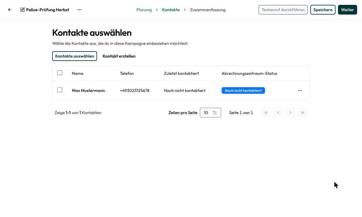Check the box for Max Mustermann
Screen dimensions: 362x217
pos(60,90)
